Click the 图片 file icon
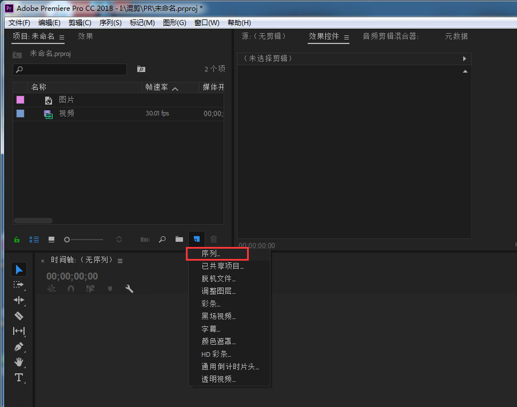The height and width of the screenshot is (407, 517). tap(49, 100)
